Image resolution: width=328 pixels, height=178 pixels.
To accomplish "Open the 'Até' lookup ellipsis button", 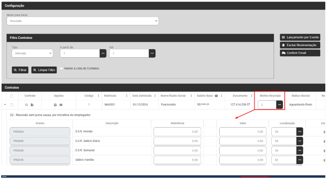I will click(x=152, y=53).
